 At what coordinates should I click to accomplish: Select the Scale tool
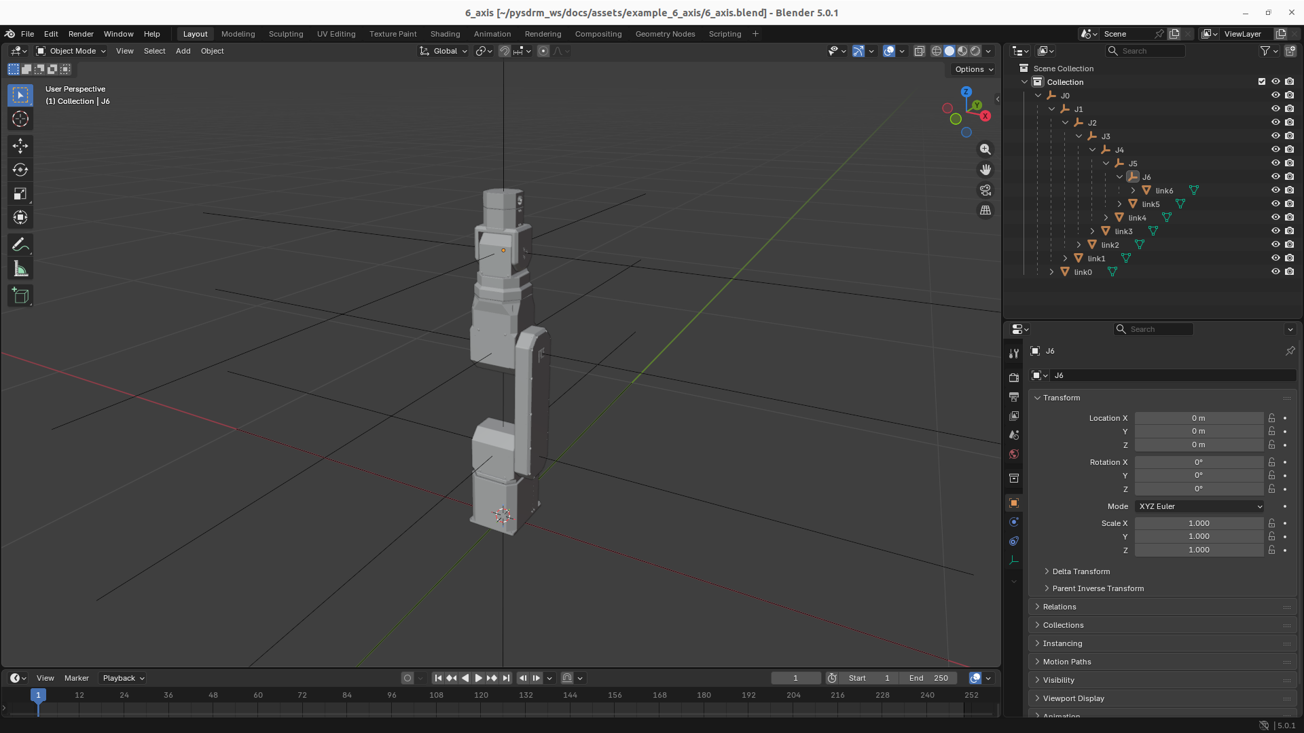(x=20, y=194)
